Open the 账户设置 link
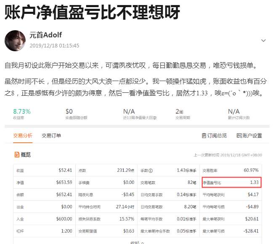Screen dimensions: 278x244 tap(252, 136)
